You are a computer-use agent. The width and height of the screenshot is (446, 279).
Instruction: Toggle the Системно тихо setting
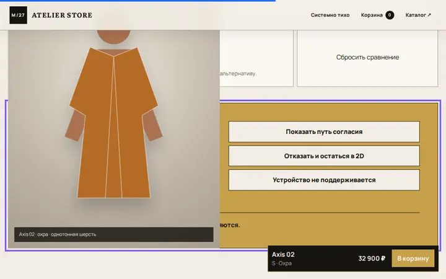pos(330,15)
